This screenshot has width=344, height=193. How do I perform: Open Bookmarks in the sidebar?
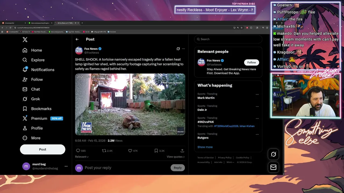point(37,109)
